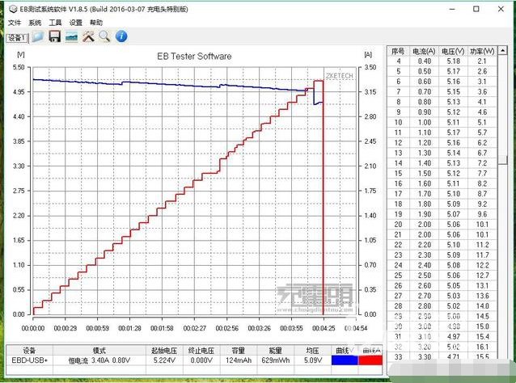Image resolution: width=516 pixels, height=383 pixels.
Task: Click the 均压 column header
Action: pyautogui.click(x=313, y=351)
